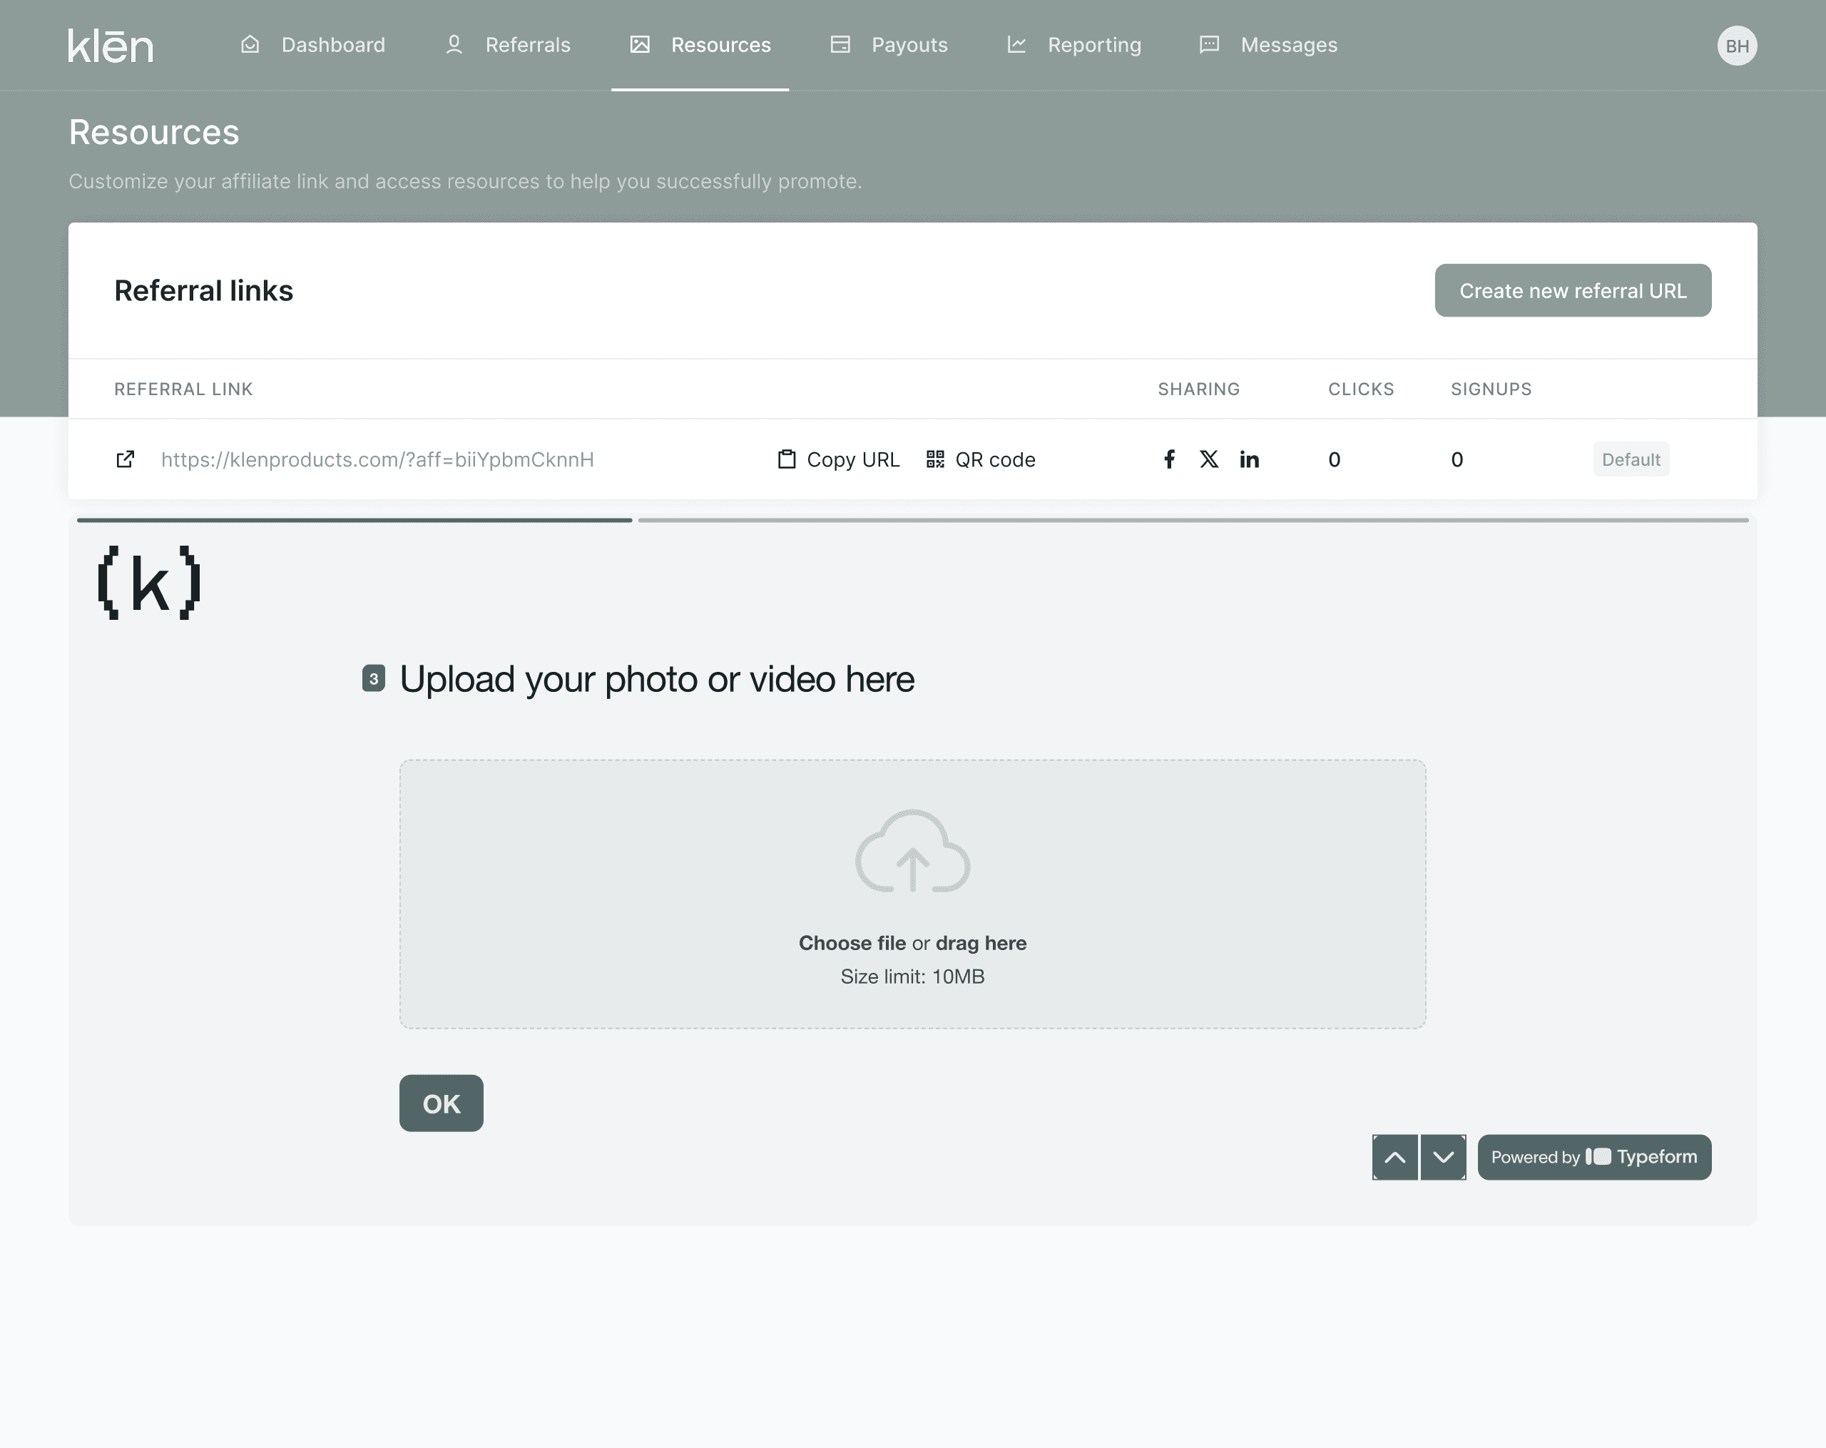Open the QR code for the referral link
This screenshot has height=1448, width=1826.
(935, 459)
